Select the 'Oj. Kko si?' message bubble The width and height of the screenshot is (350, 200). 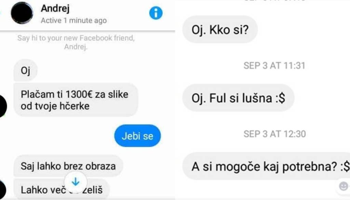click(x=220, y=29)
